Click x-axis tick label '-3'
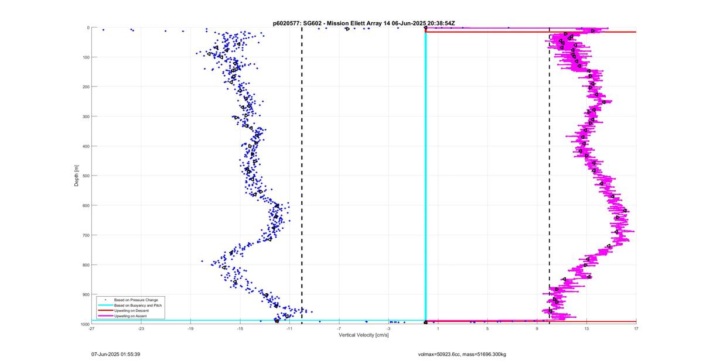This screenshot has width=703, height=364. click(388, 329)
